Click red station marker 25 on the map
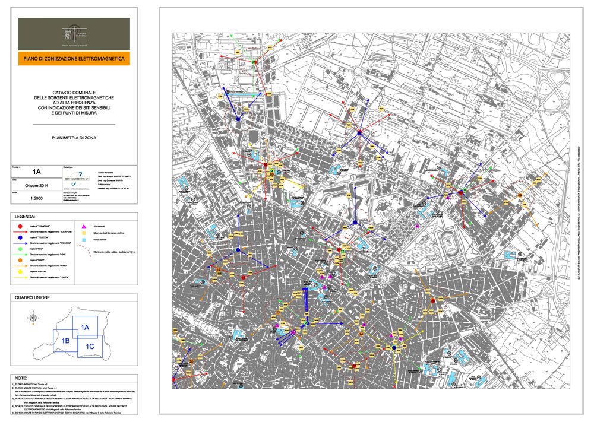This screenshot has height=422, width=594. 433,300
